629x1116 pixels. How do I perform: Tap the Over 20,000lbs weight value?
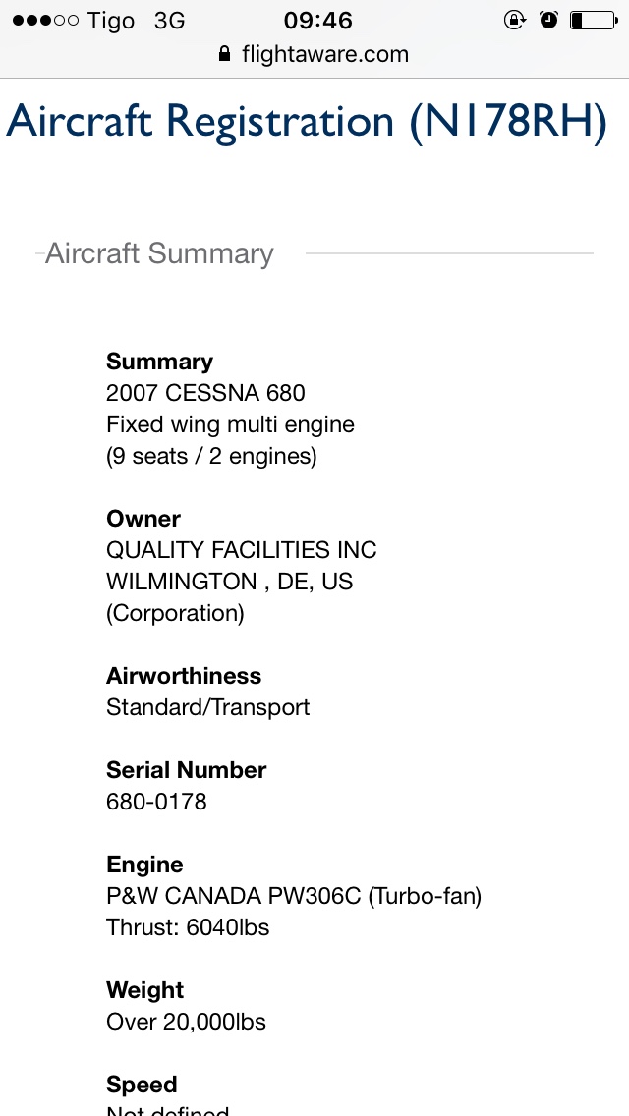[x=186, y=1022]
